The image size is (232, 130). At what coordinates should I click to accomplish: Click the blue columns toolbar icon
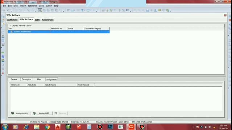(156, 10)
